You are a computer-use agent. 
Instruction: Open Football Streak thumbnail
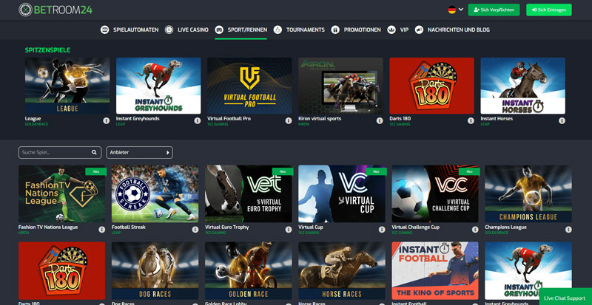(x=155, y=193)
